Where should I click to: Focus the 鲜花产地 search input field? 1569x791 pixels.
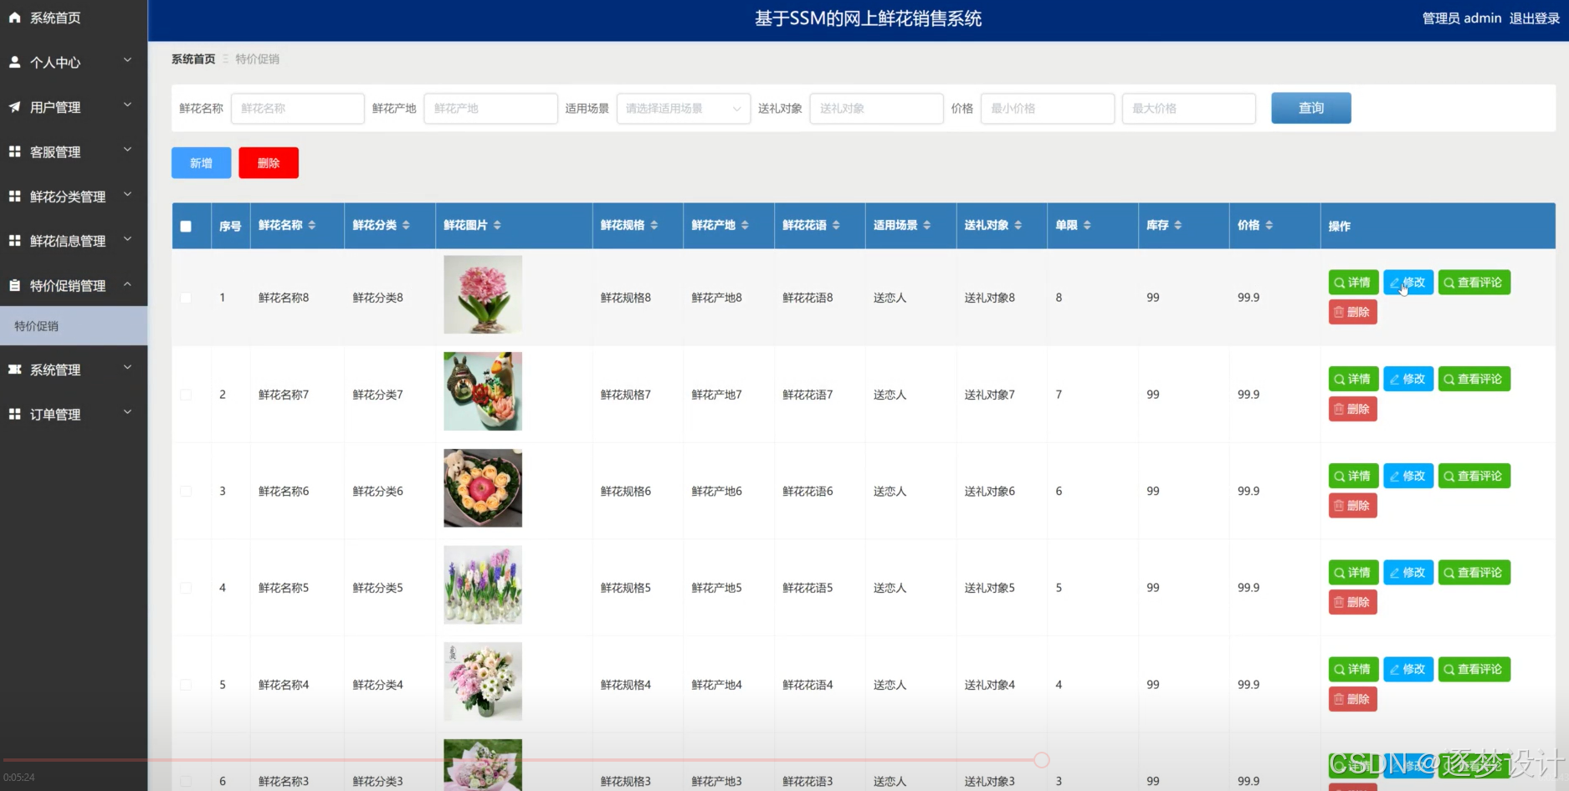tap(490, 109)
